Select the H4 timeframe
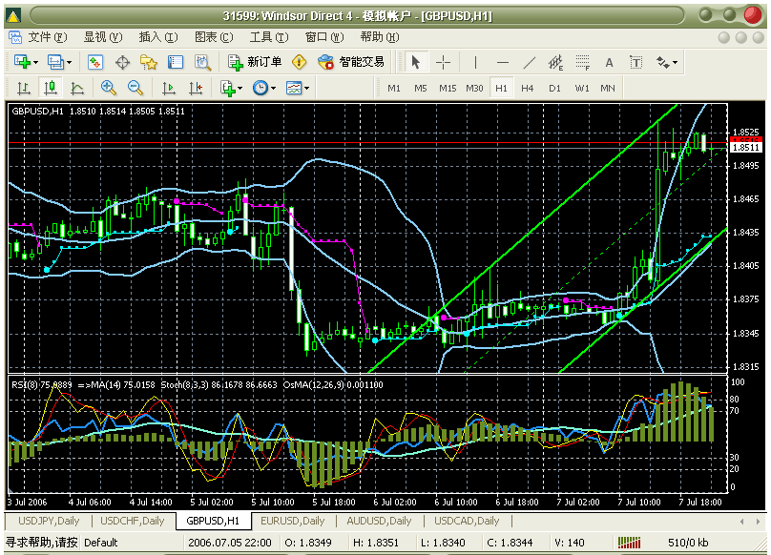 pos(528,88)
